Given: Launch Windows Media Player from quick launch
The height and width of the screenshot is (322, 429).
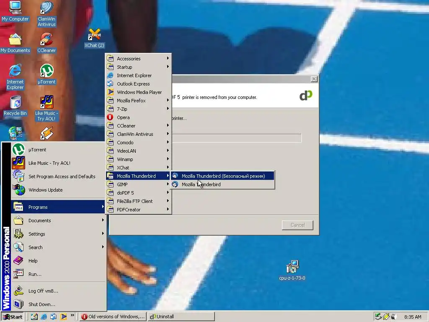Looking at the screenshot, I should click(63, 317).
